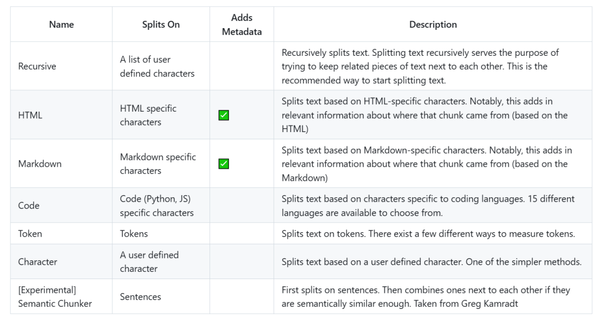The height and width of the screenshot is (320, 597).
Task: Select the "Adds Metadata" column header
Action: [242, 25]
